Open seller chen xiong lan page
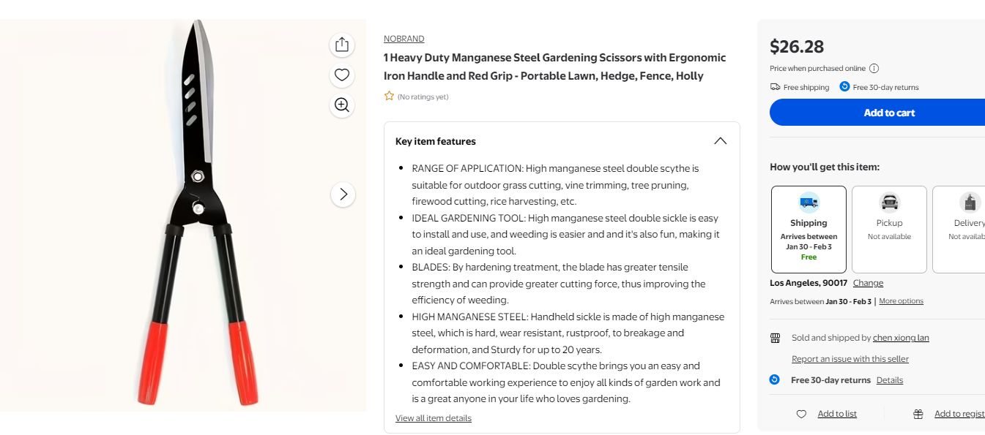Image resolution: width=985 pixels, height=435 pixels. click(901, 338)
